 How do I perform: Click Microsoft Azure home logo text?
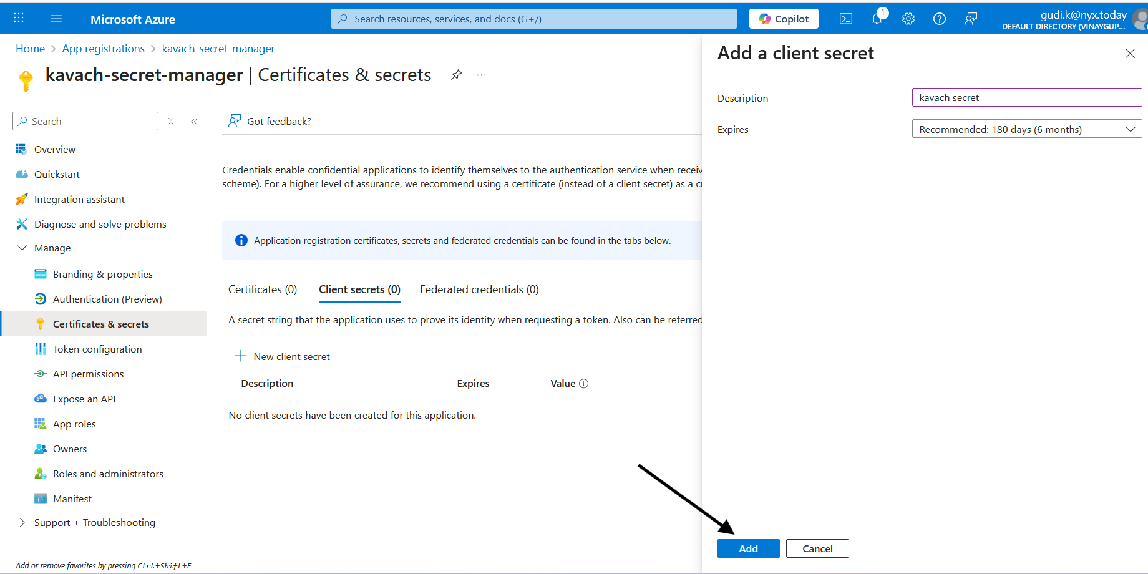coord(133,19)
